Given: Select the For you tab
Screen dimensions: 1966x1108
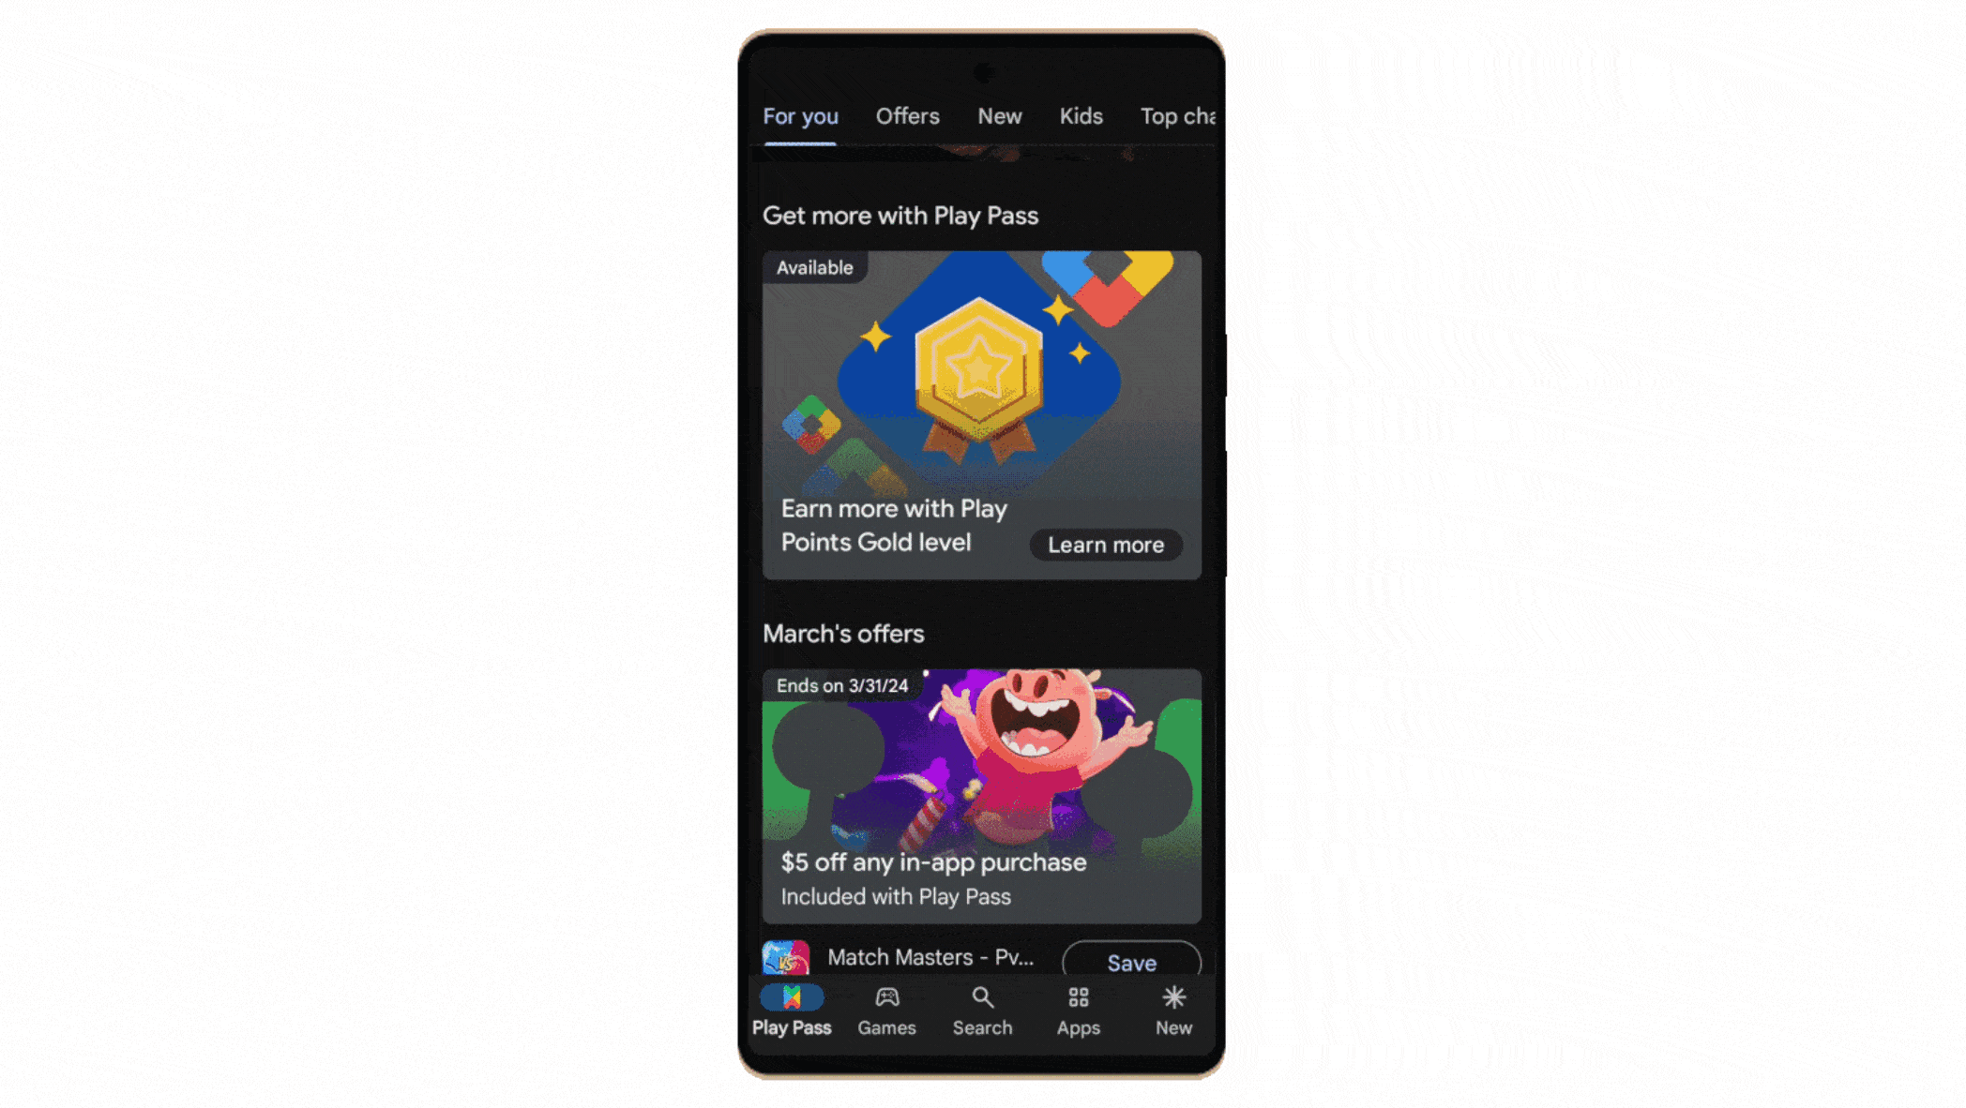Looking at the screenshot, I should pyautogui.click(x=799, y=116).
